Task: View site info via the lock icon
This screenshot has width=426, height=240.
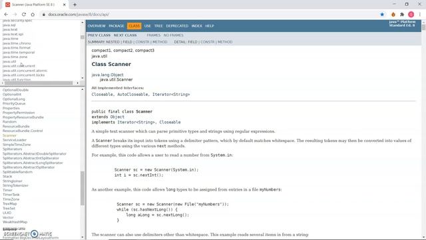Action: [x=43, y=15]
